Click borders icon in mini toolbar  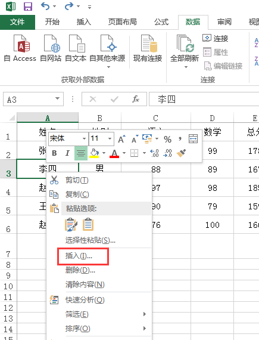click(x=134, y=153)
